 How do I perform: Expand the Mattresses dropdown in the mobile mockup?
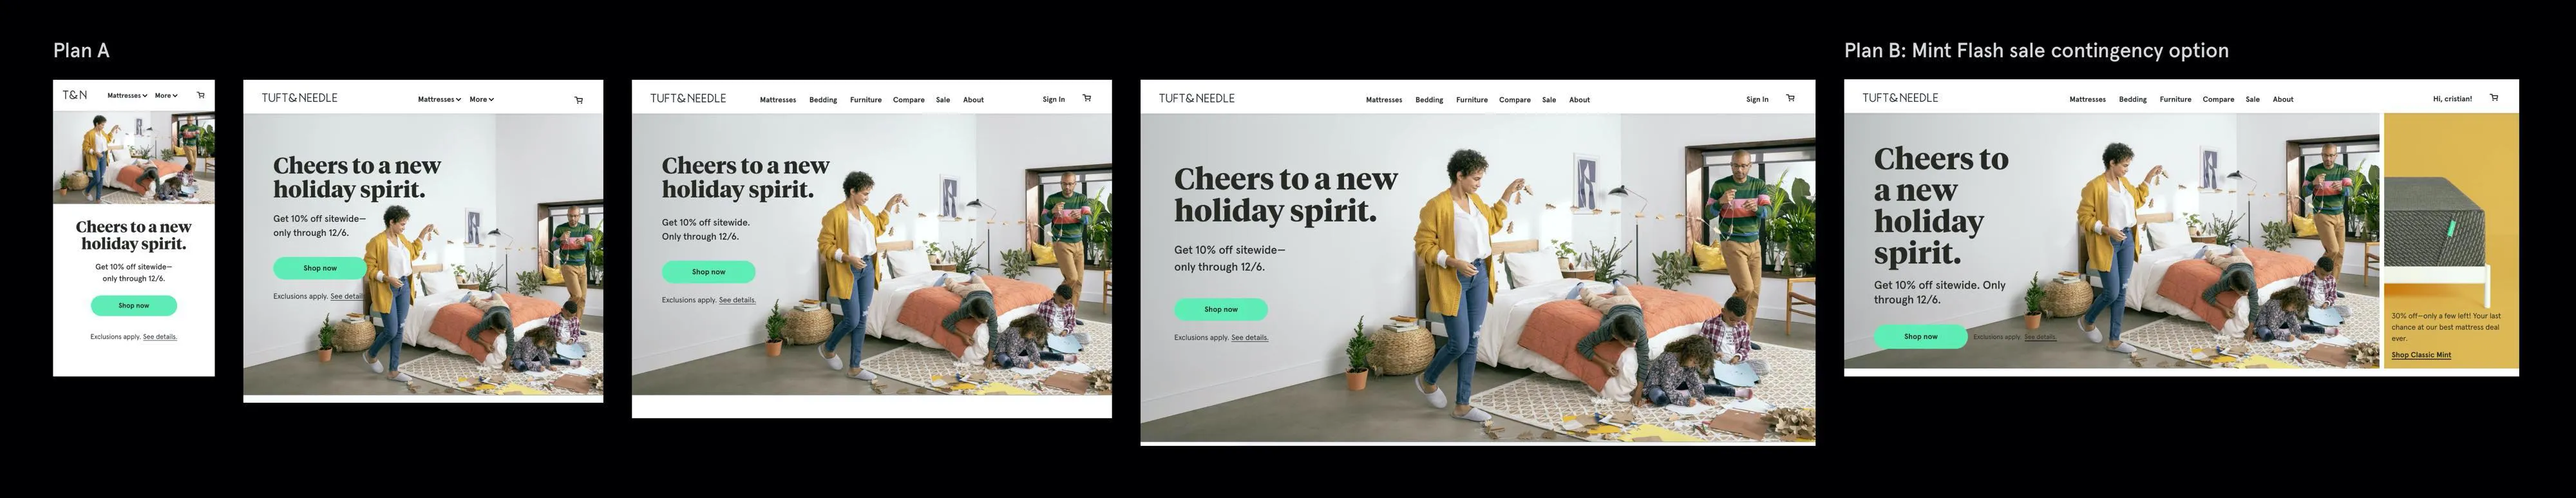[x=127, y=96]
